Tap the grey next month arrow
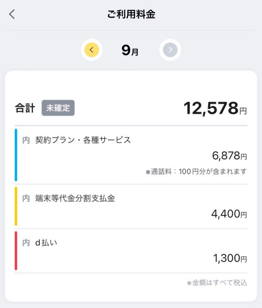The height and width of the screenshot is (308, 262). (x=170, y=50)
